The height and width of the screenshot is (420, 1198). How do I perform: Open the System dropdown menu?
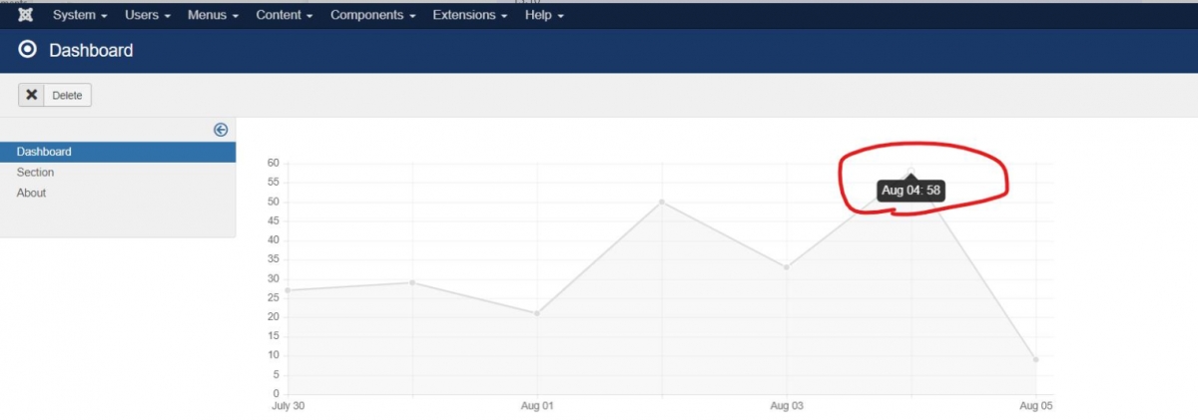[80, 16]
